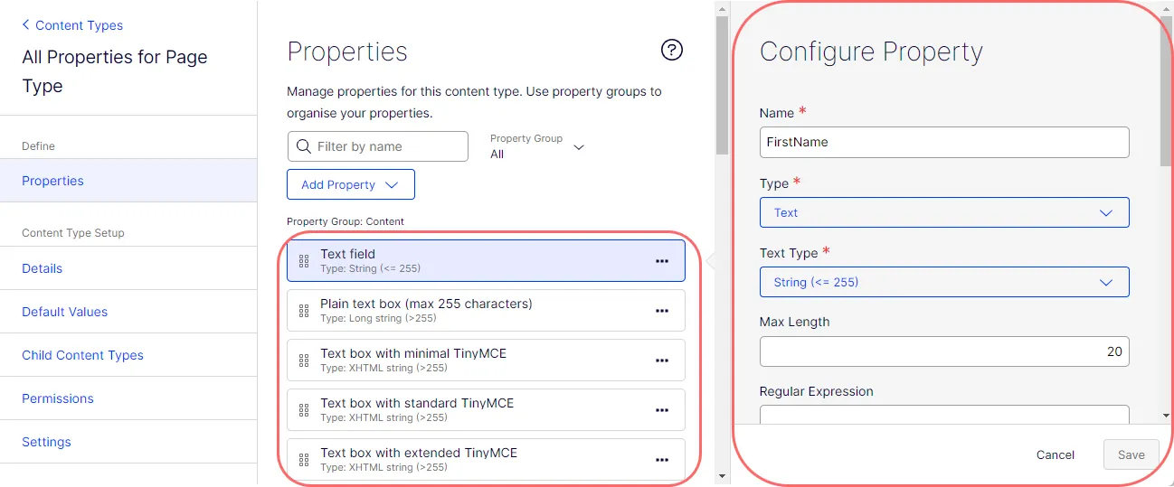Open the help question mark icon

672,50
